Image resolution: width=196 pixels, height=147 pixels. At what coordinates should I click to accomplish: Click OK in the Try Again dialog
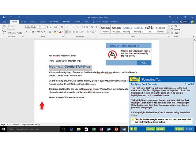click(144, 63)
